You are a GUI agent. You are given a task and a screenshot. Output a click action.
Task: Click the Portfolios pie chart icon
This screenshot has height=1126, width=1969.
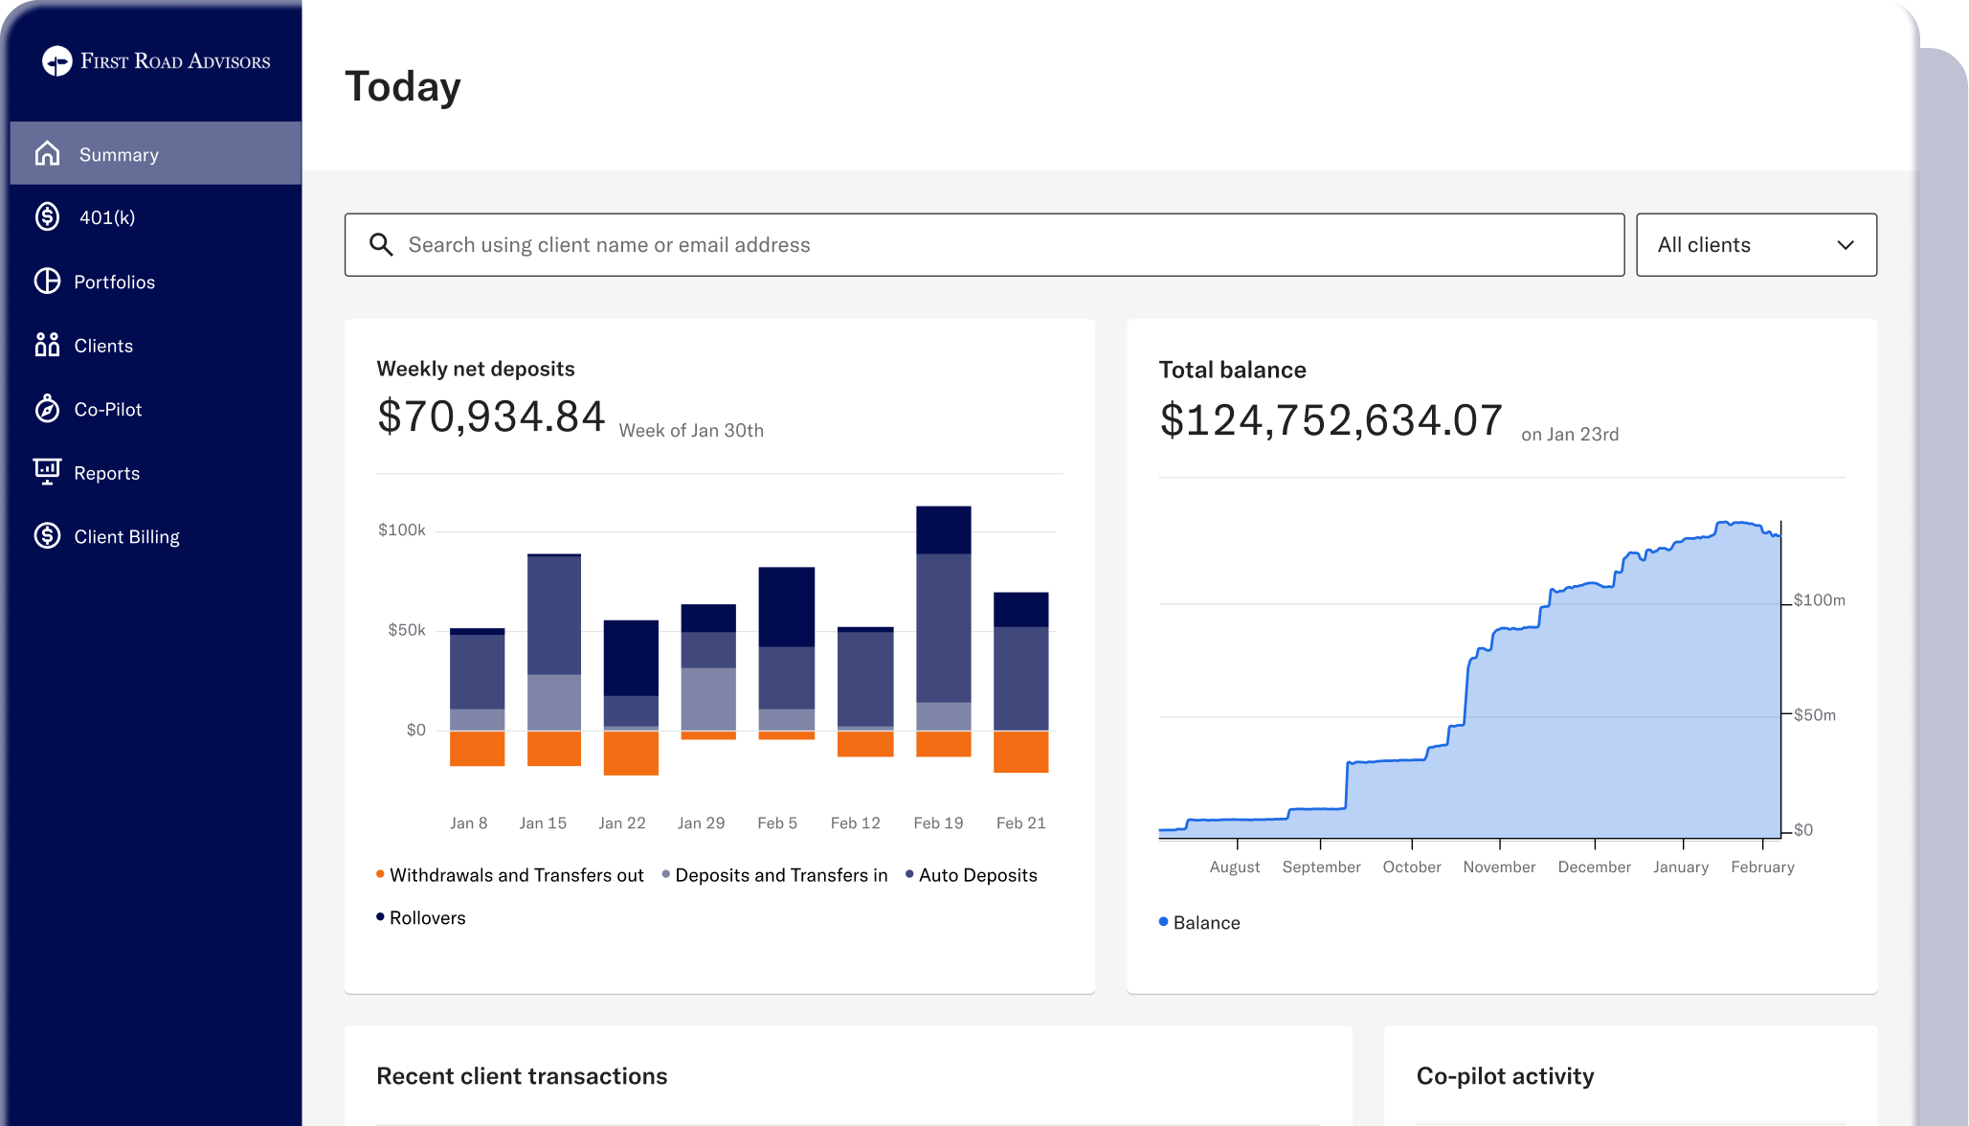coord(47,281)
